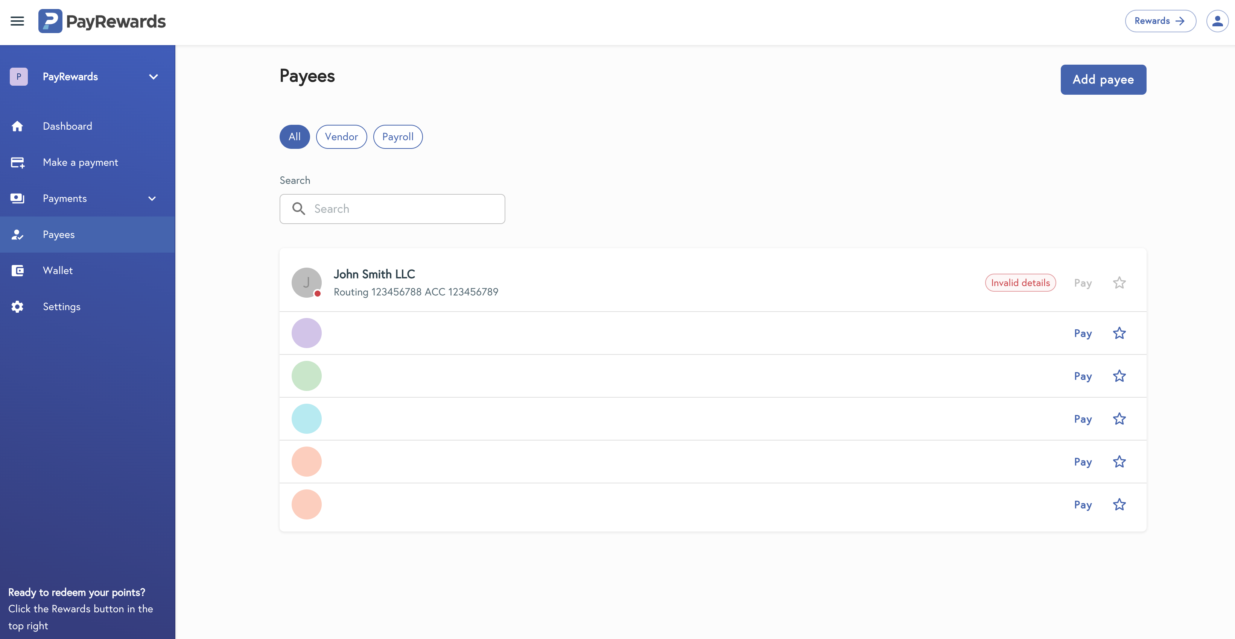Click the light blue payee avatar circle

click(306, 419)
